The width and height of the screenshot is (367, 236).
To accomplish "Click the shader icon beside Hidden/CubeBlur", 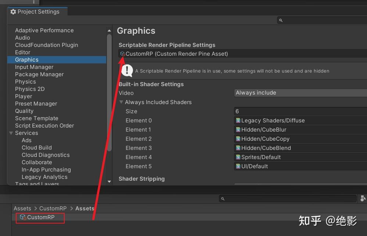I will tap(238, 129).
